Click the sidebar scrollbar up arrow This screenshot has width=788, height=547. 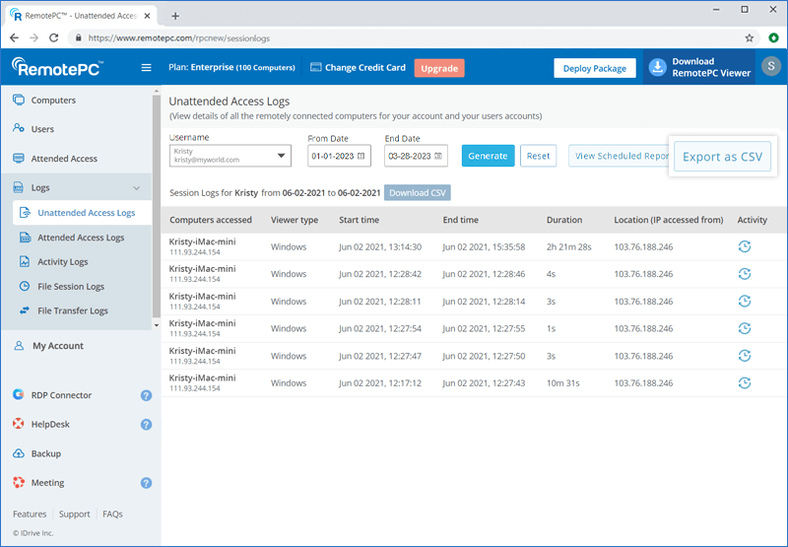157,92
